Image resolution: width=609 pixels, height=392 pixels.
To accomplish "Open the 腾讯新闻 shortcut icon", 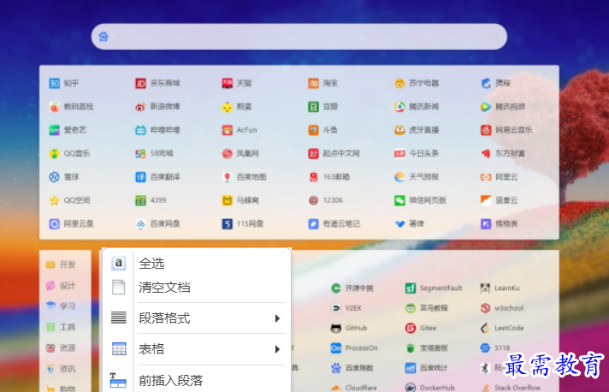I will click(399, 106).
